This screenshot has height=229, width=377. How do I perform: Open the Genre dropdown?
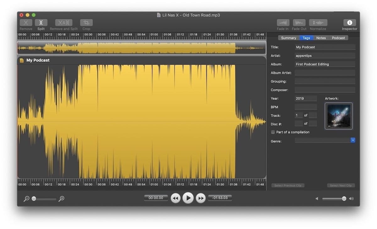click(x=352, y=140)
